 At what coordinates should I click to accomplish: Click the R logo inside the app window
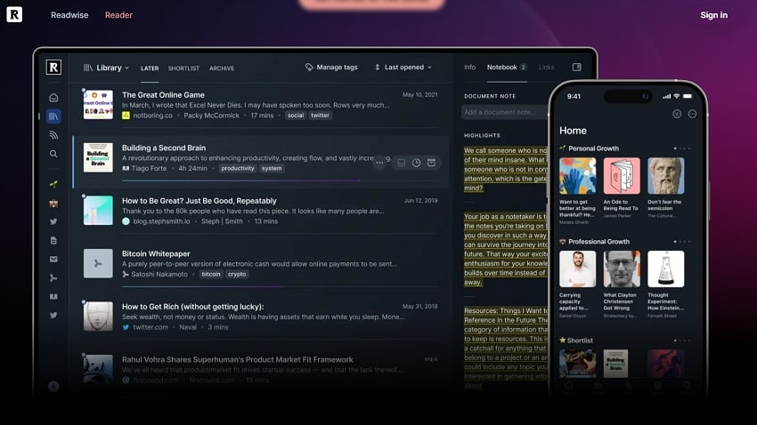coord(53,67)
